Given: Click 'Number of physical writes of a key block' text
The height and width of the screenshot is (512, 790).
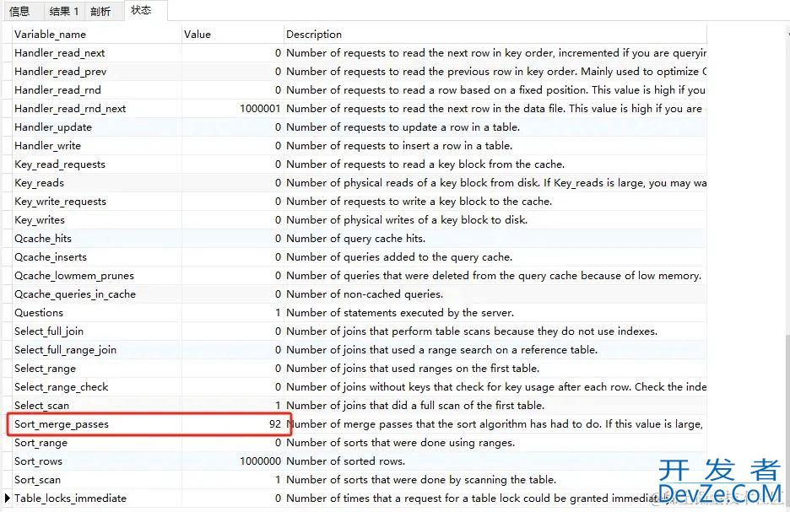Looking at the screenshot, I should 407,220.
